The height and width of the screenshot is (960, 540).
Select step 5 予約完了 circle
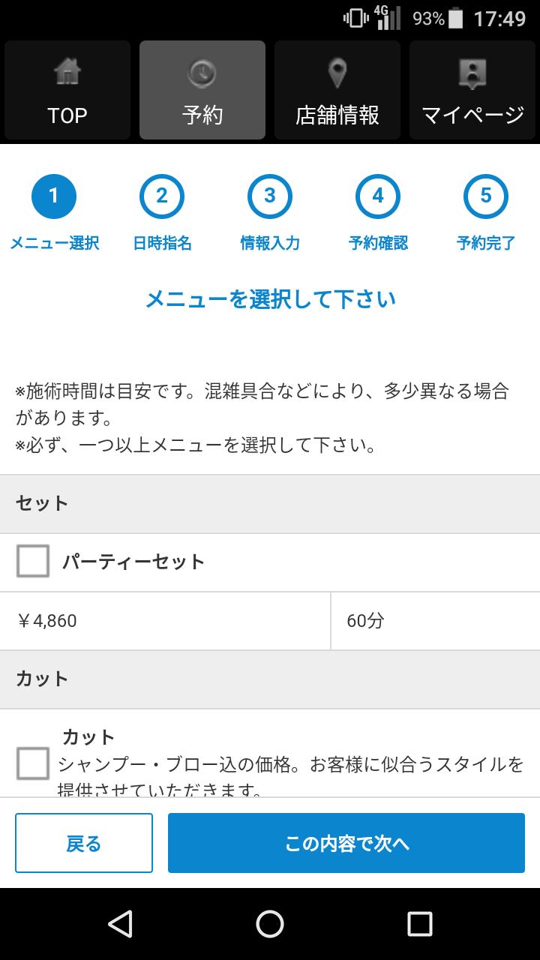tap(486, 196)
